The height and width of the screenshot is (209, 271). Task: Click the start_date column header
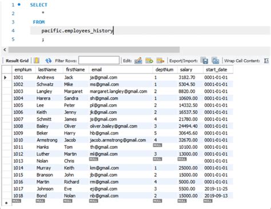[216, 70]
